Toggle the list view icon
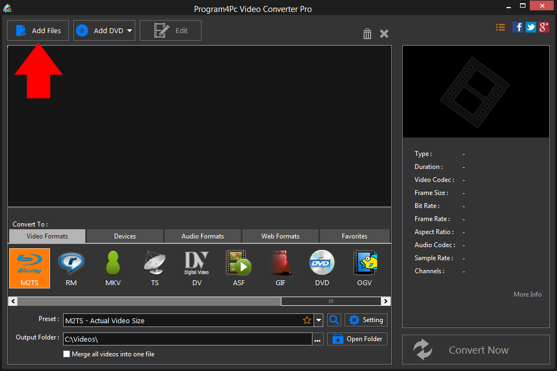This screenshot has width=557, height=371. [x=500, y=27]
